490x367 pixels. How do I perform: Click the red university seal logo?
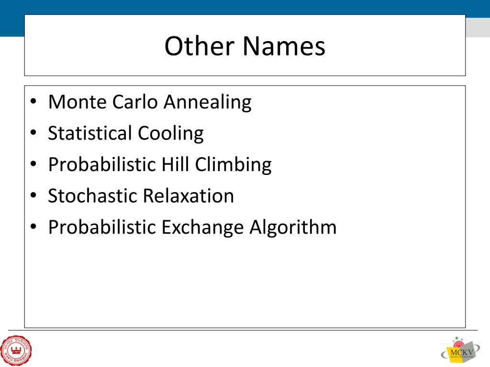click(x=16, y=350)
